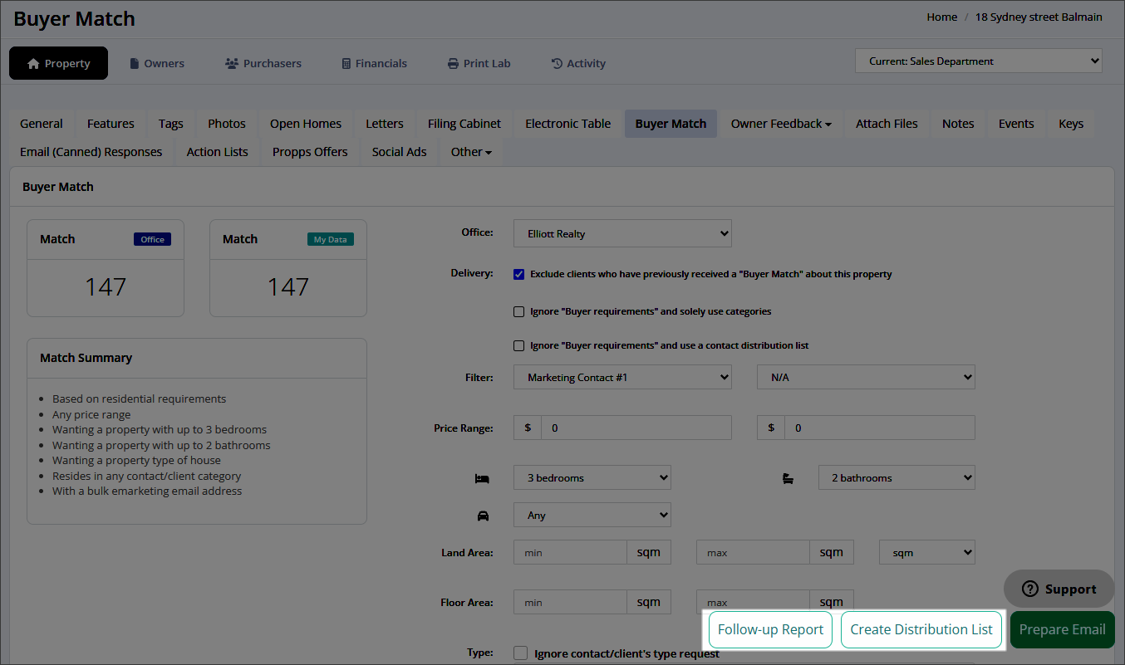1125x665 pixels.
Task: Open the Action Lists tab
Action: (218, 152)
